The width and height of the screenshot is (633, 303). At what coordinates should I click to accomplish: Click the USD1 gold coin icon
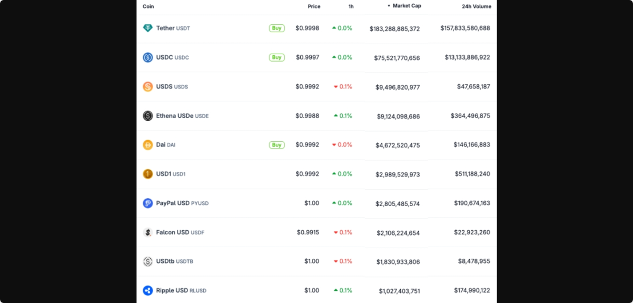click(148, 174)
